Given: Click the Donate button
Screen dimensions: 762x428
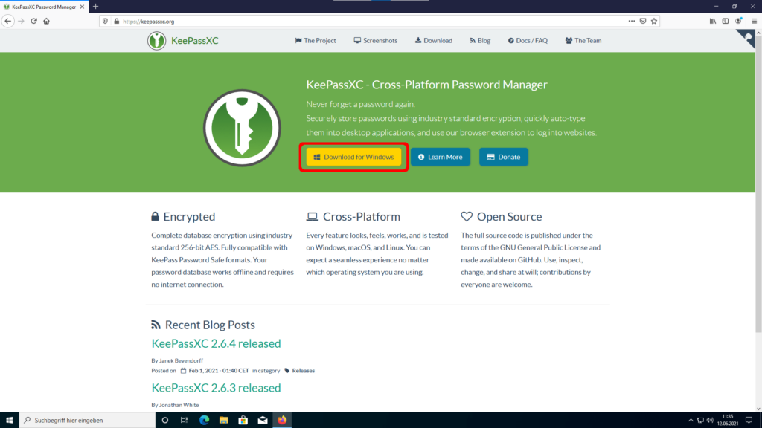Looking at the screenshot, I should pyautogui.click(x=504, y=157).
